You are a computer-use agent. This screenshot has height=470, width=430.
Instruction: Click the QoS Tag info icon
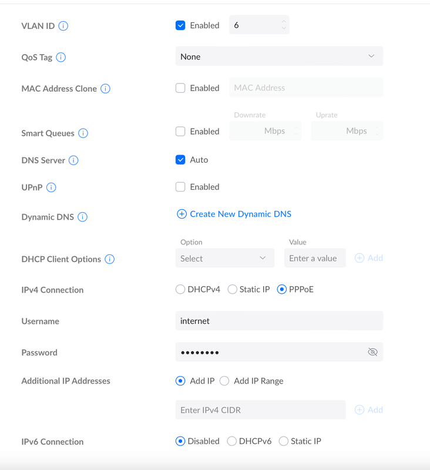[x=61, y=58]
